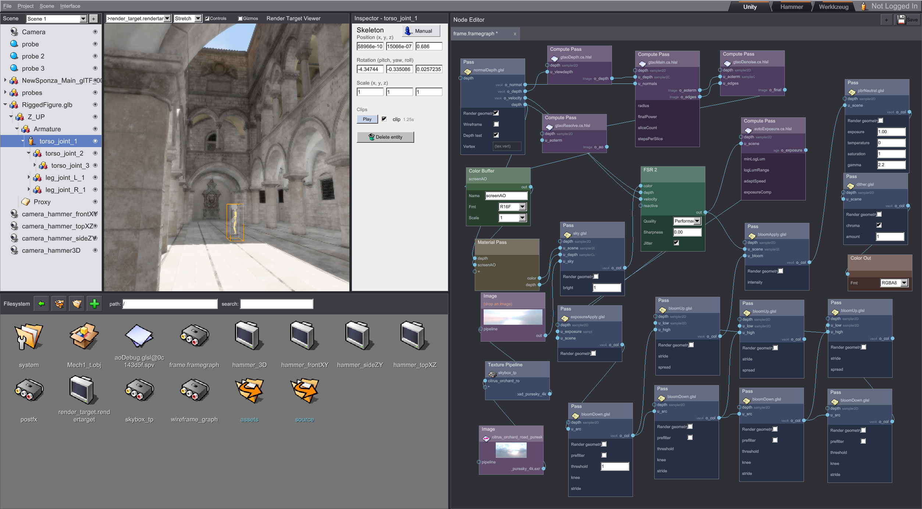The width and height of the screenshot is (922, 509).
Task: Toggle visibility of probe 3
Action: pyautogui.click(x=95, y=68)
